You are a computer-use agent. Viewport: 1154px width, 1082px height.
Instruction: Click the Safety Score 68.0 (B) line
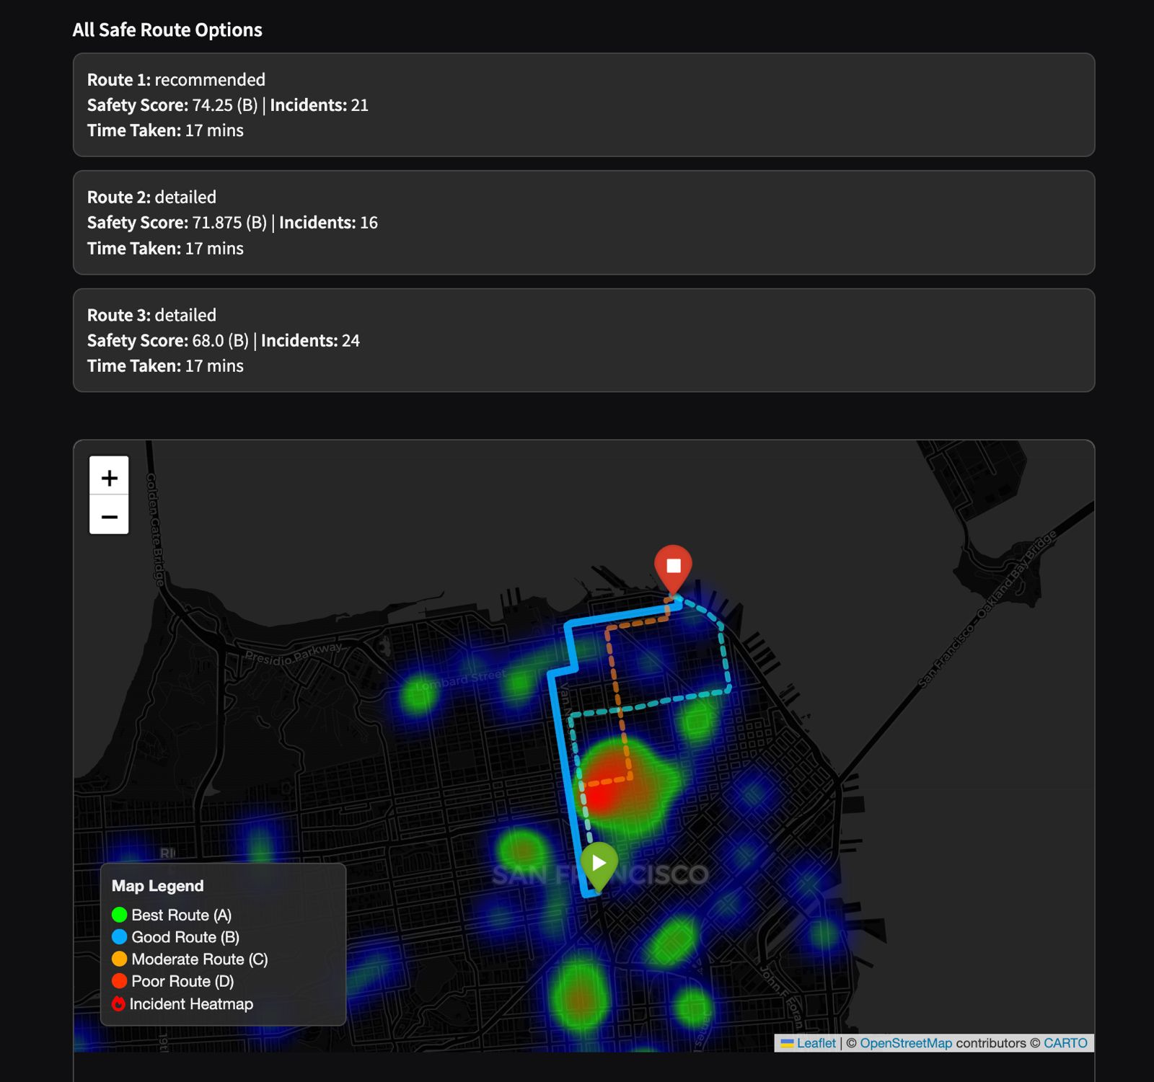point(224,340)
